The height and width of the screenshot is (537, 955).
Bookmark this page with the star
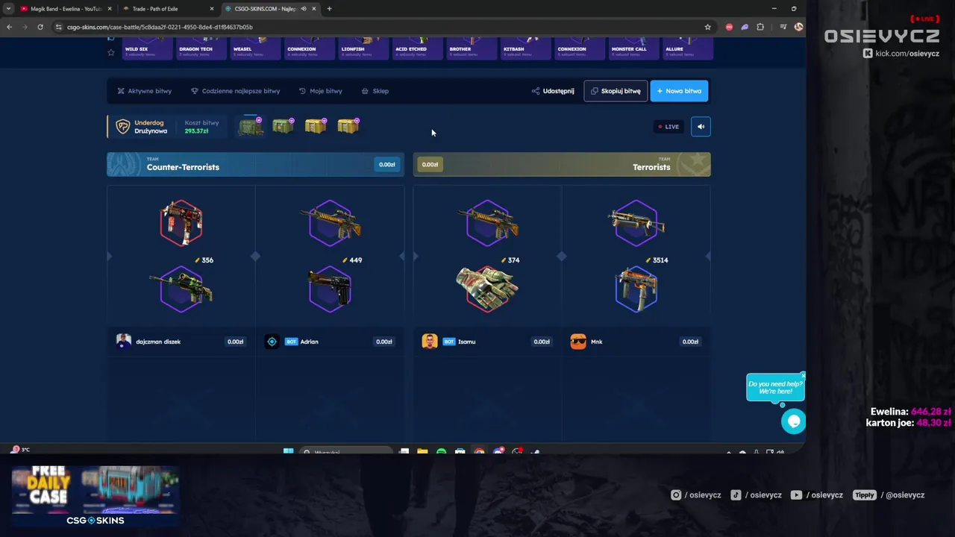point(707,27)
